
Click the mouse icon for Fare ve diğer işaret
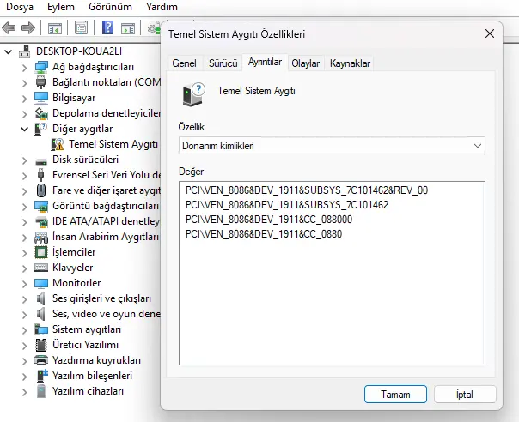(x=41, y=190)
